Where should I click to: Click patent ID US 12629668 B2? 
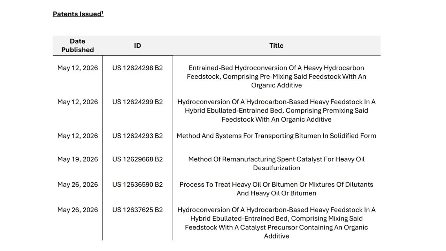click(x=138, y=159)
